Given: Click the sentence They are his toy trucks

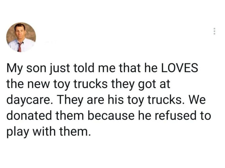Looking at the screenshot, I should [x=121, y=100].
